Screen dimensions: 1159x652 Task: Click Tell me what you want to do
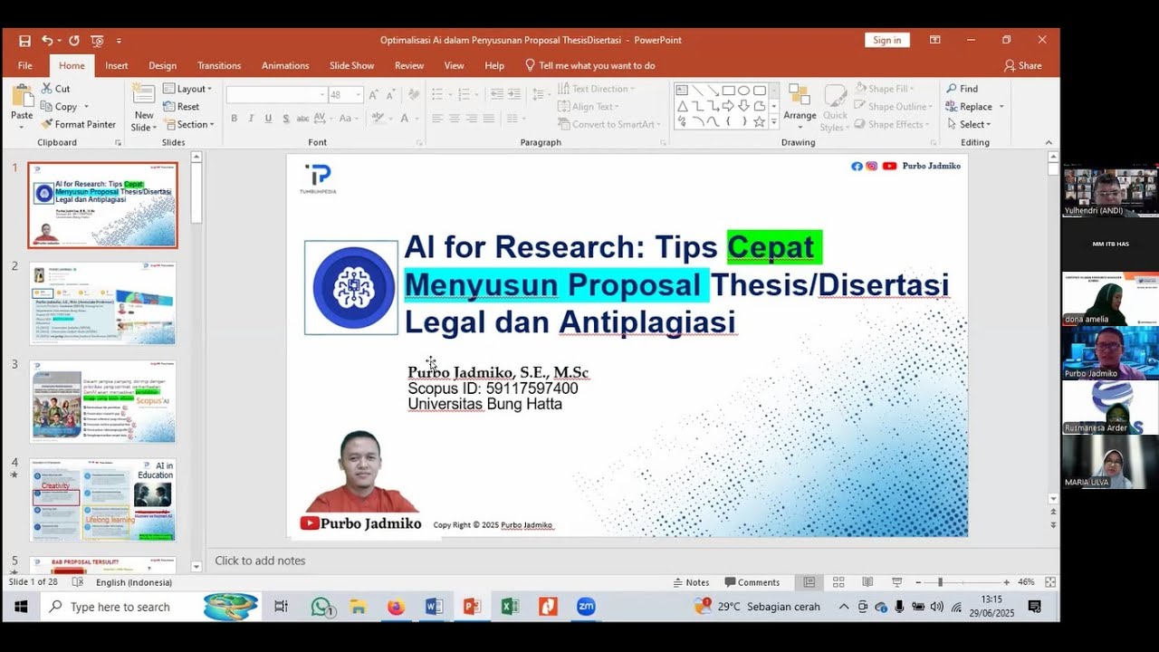point(590,65)
